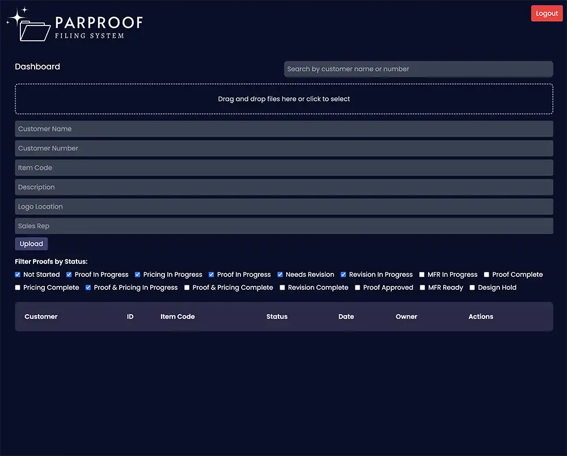Click the Sales Rep input field
This screenshot has width=567, height=456.
[283, 226]
